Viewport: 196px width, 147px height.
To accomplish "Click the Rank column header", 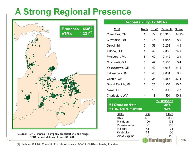I will 145,29.
